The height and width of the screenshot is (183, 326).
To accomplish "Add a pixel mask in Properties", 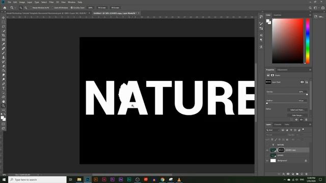I will pyautogui.click(x=302, y=82).
